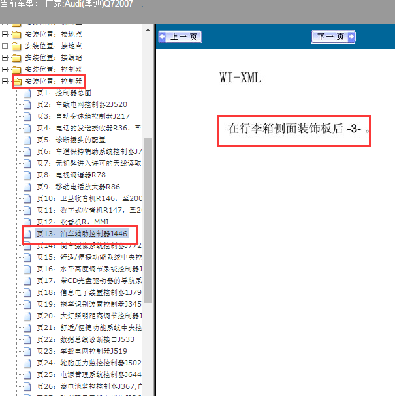Click the document icon for 页8 电视调谐器R78
395x396 pixels.
click(27, 175)
